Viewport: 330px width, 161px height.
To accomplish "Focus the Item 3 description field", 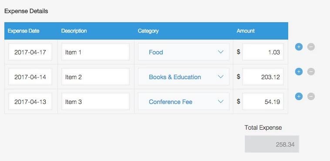I will 95,102.
